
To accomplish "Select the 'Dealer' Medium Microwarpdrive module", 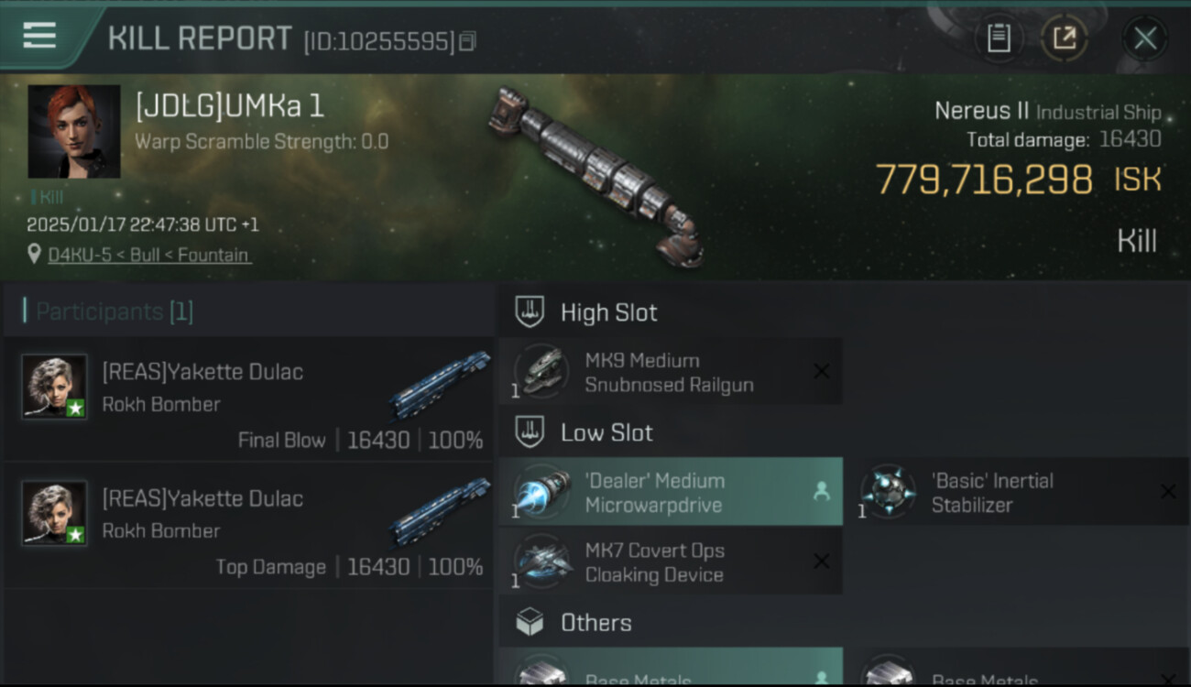I will click(671, 492).
